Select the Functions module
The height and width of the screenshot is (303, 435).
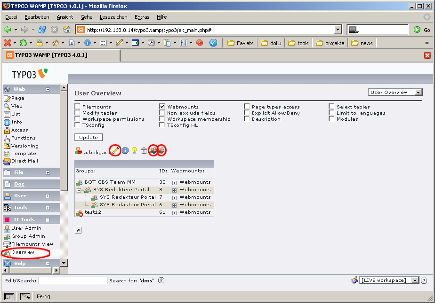24,138
